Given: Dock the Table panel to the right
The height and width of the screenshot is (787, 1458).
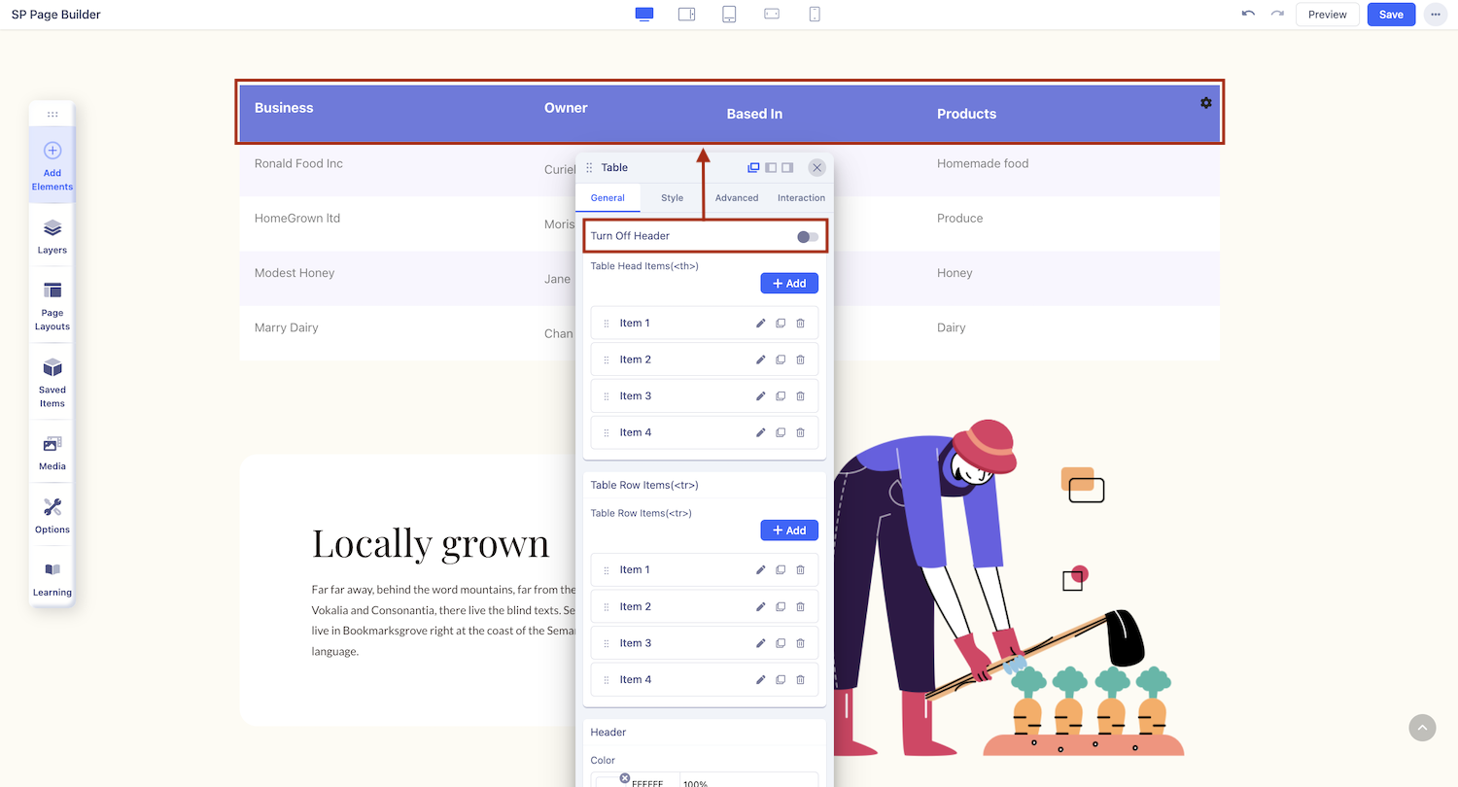Looking at the screenshot, I should pos(787,167).
